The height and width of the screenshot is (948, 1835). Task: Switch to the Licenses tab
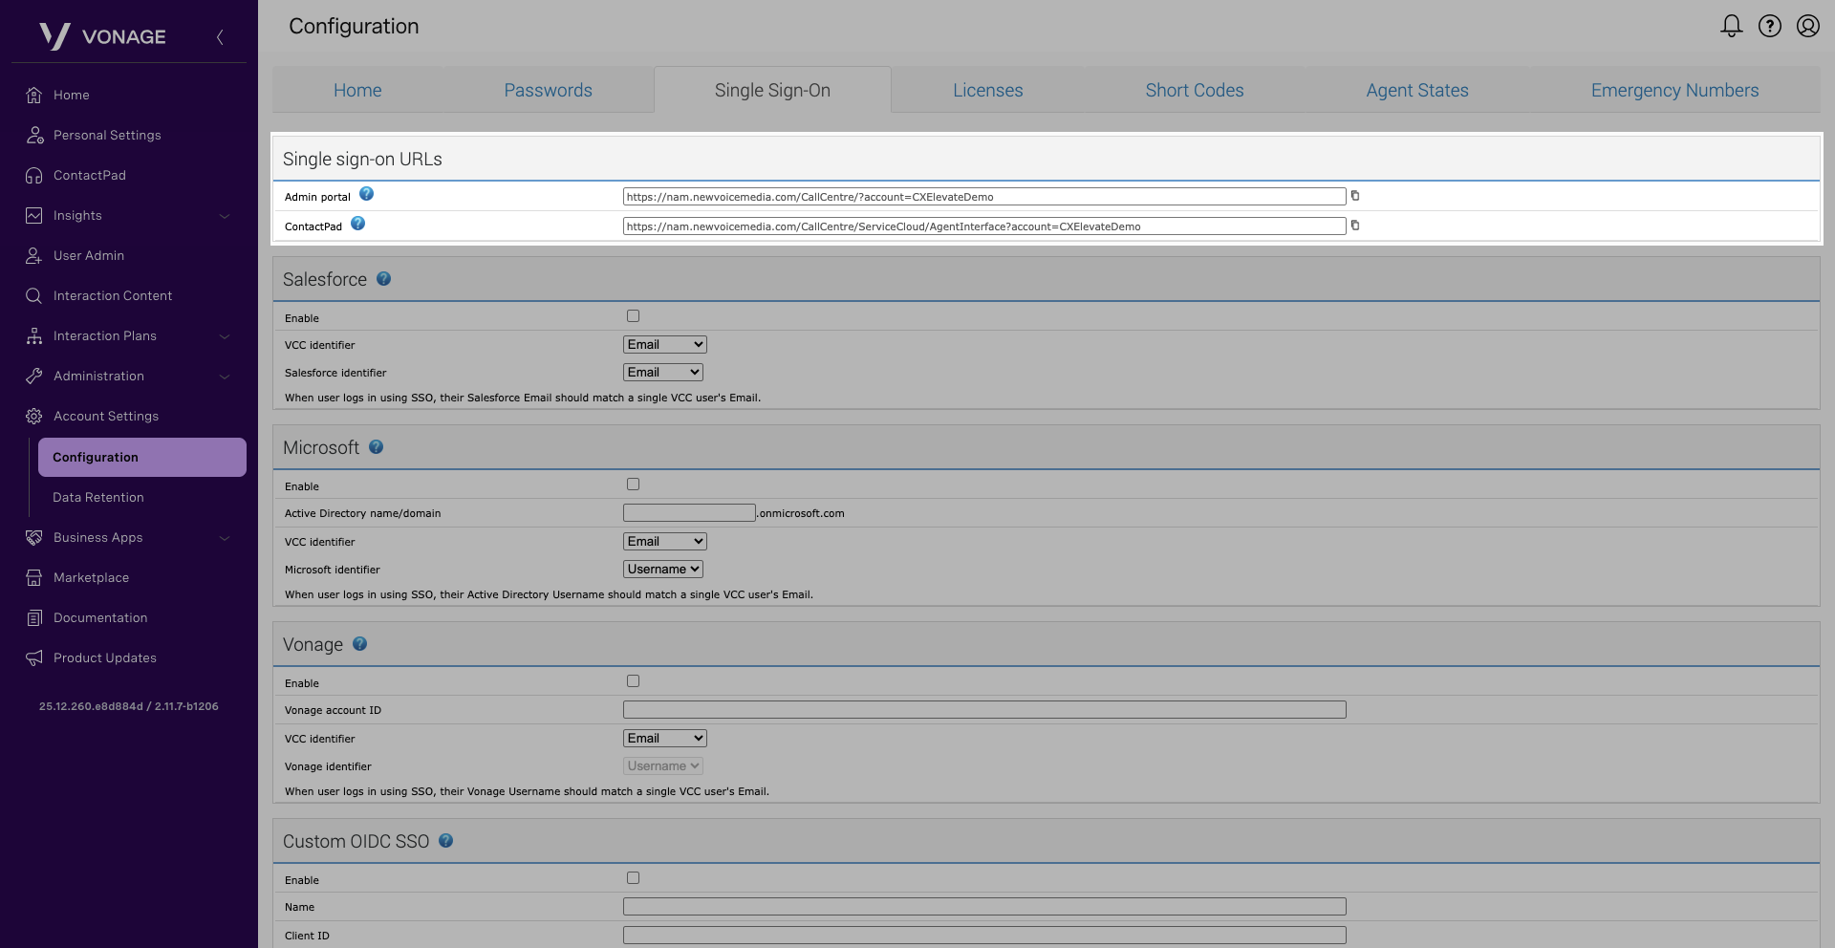(x=987, y=91)
